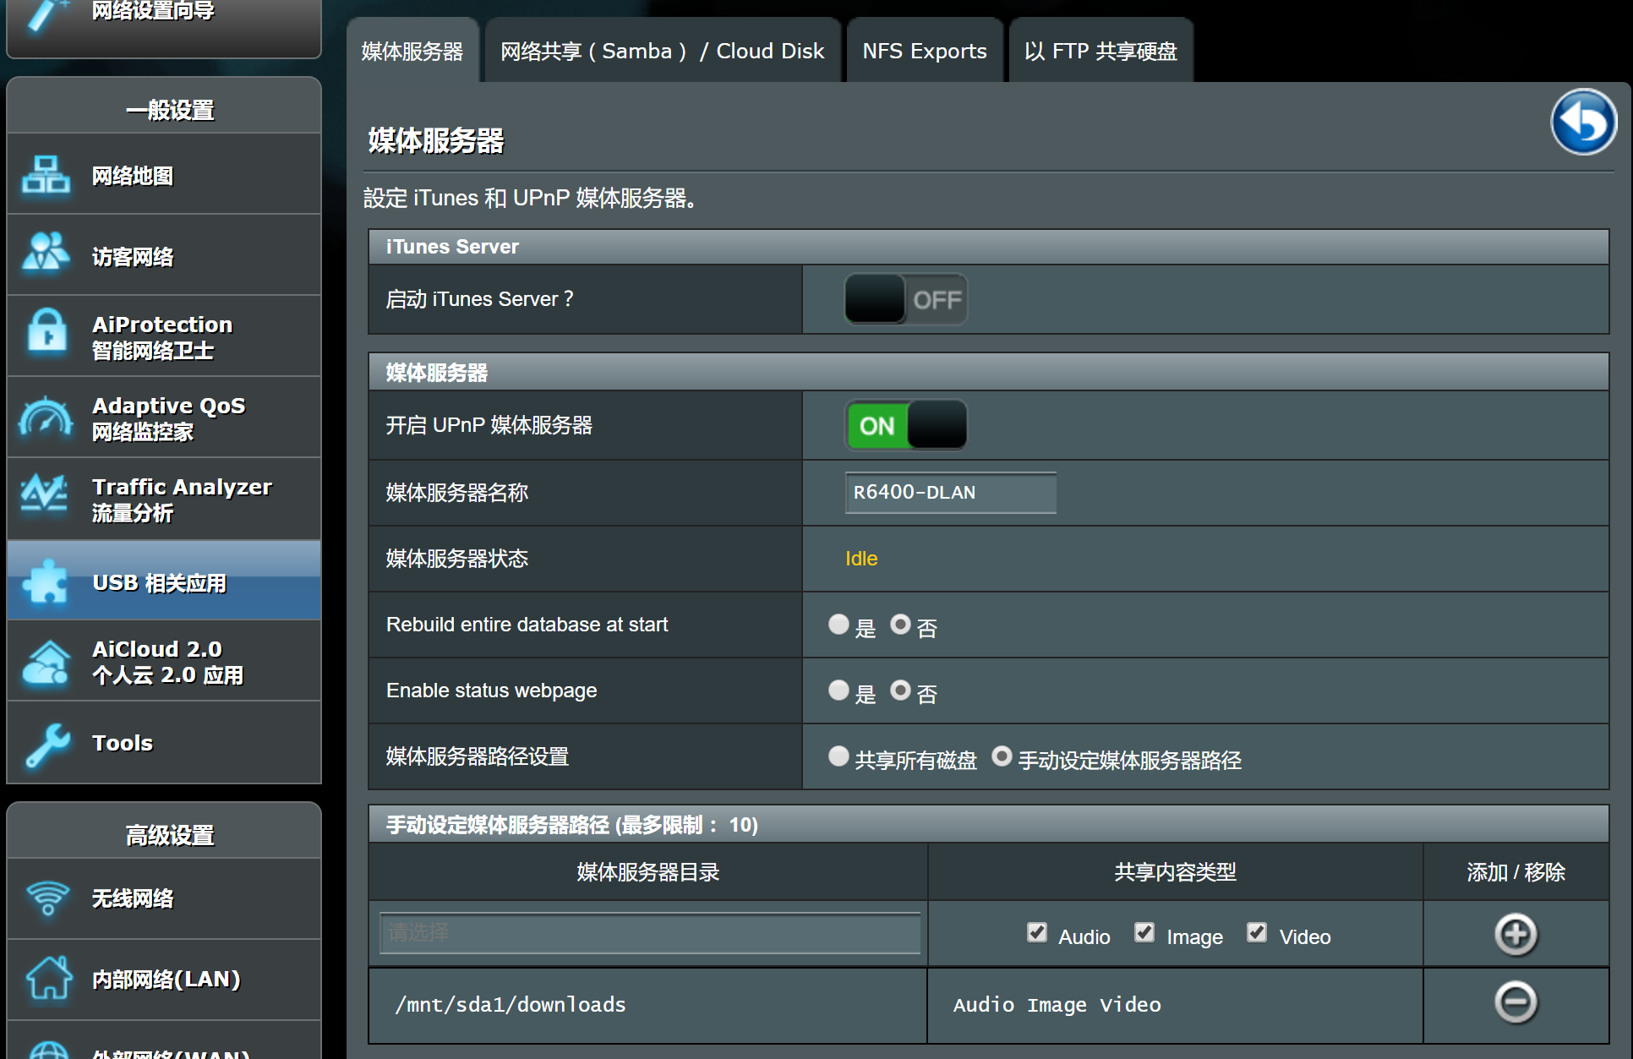Screen dimensions: 1633x1059
Task: Add media directory with plus icon
Action: click(x=1516, y=935)
